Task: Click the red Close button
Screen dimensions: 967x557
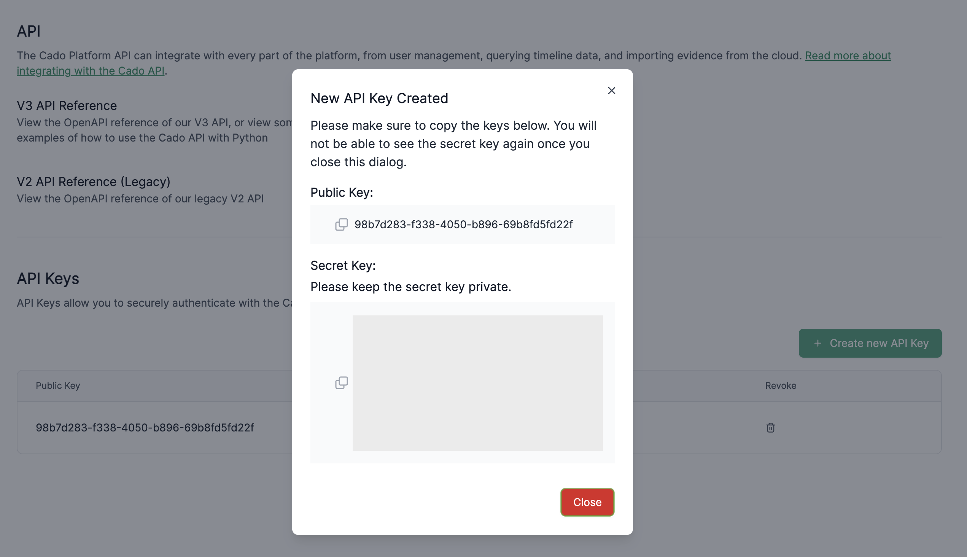Action: point(587,502)
